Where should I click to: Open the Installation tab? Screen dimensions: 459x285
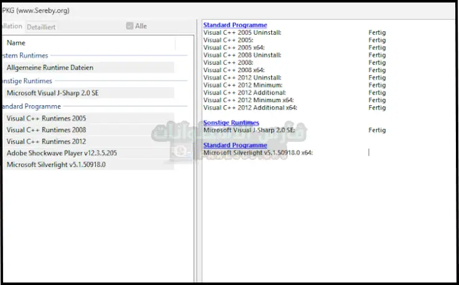(12, 27)
